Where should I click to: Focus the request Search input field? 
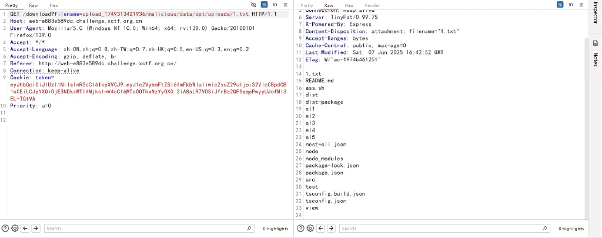pos(149,229)
